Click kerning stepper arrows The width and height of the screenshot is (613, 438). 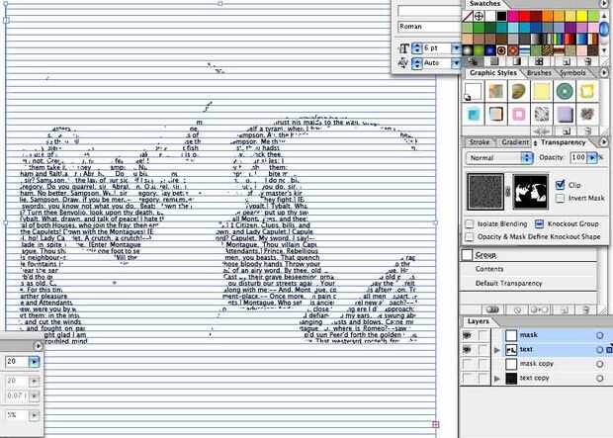(x=417, y=63)
